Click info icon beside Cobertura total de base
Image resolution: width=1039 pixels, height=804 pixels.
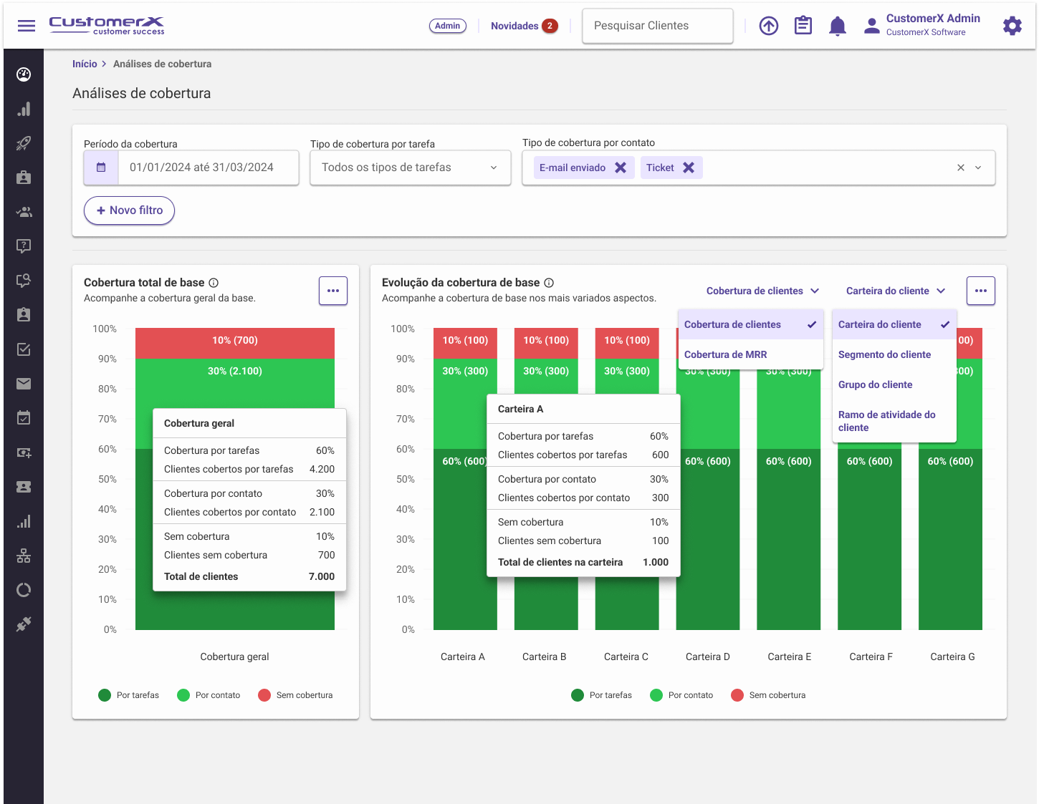pyautogui.click(x=214, y=283)
